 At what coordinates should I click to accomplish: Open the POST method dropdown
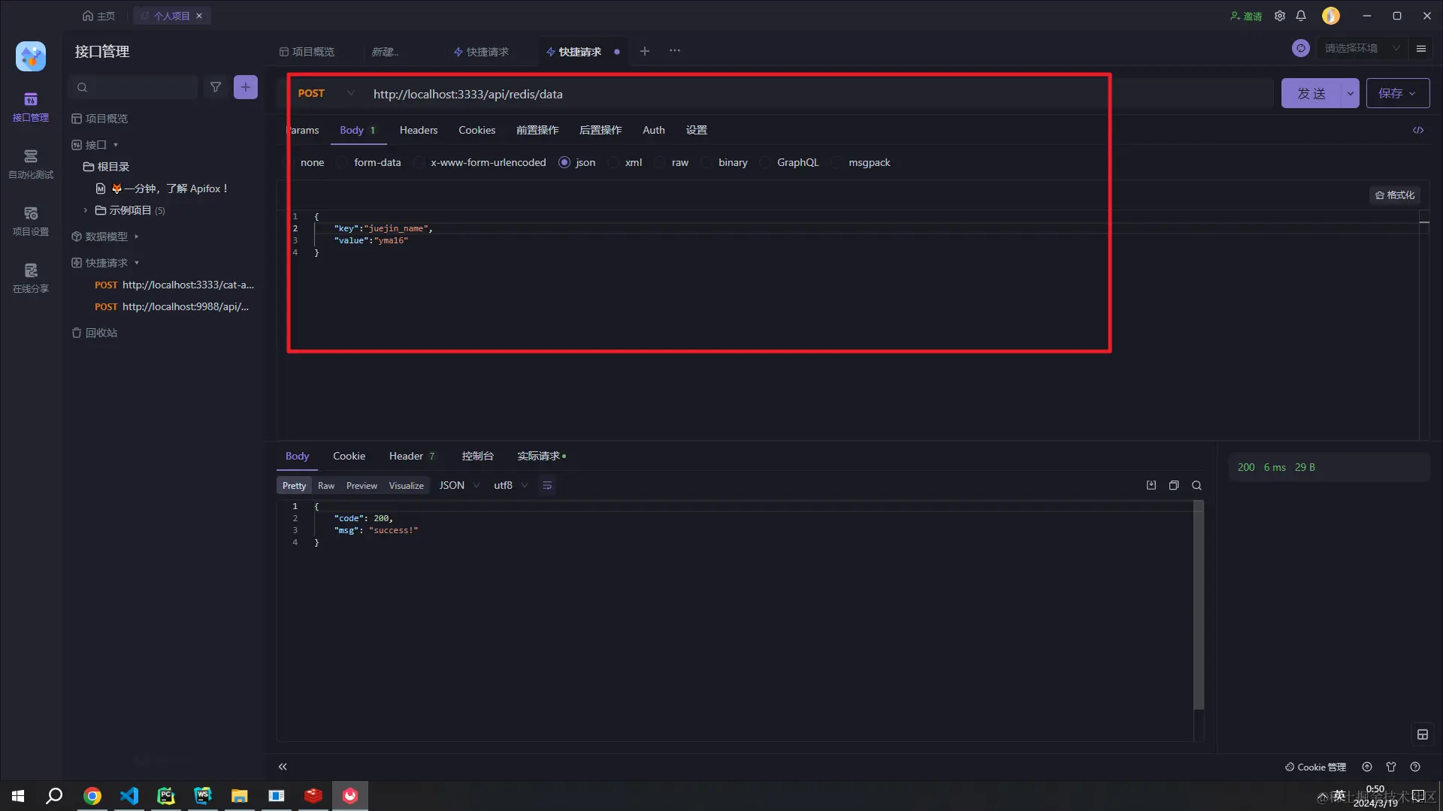point(350,93)
